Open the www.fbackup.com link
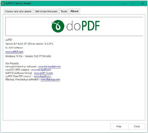Screen dimensions: 148x133 tap(50, 79)
